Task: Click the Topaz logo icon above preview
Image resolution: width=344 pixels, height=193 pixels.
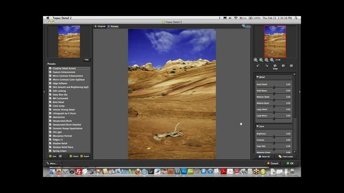Action: pos(246,26)
